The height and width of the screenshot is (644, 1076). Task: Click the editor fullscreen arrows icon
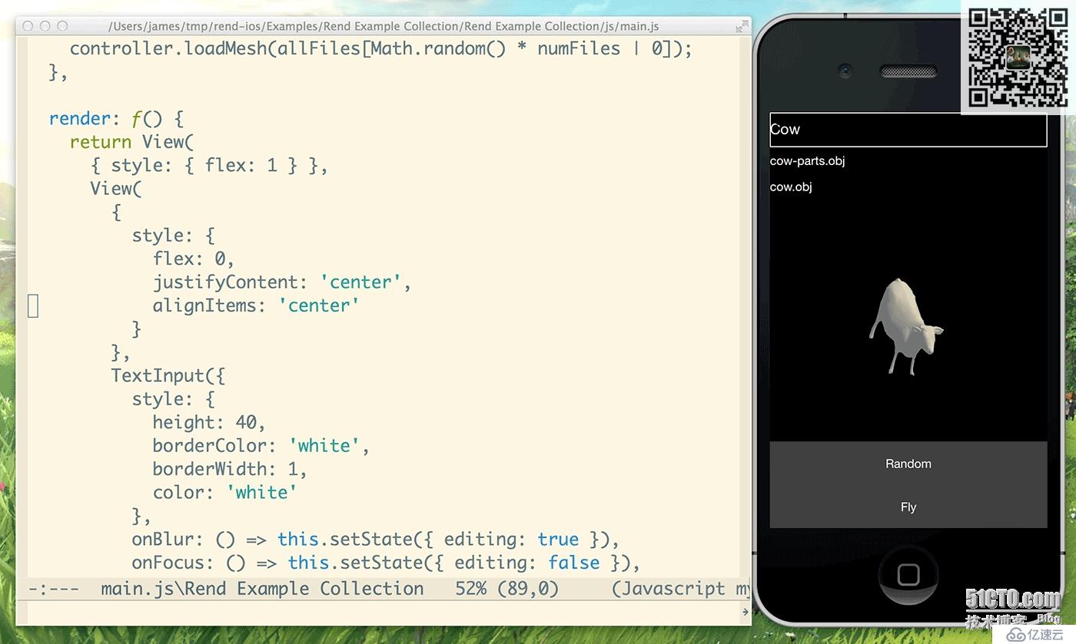coord(741,26)
